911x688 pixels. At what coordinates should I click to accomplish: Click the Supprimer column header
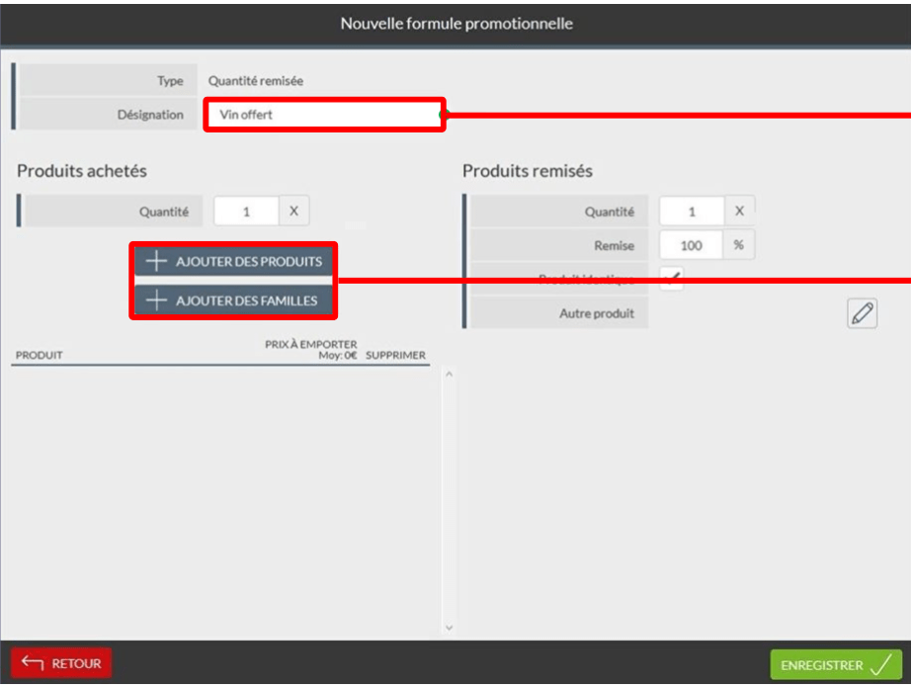pos(395,355)
